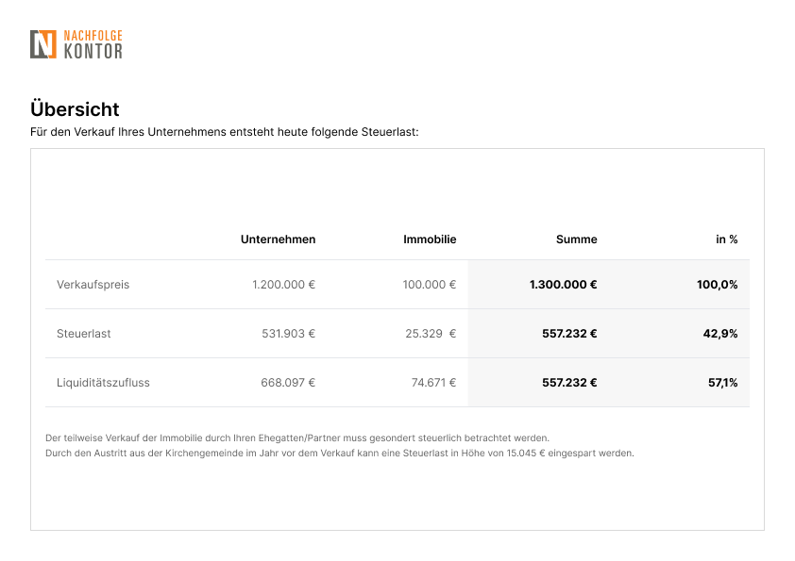Click the 531.903 € tax burden value
The width and height of the screenshot is (795, 561).
tap(289, 334)
